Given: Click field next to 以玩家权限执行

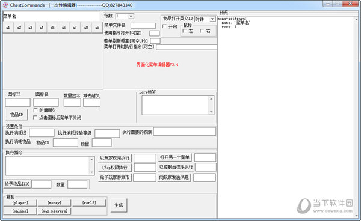Looking at the screenshot, I should tap(145, 158).
